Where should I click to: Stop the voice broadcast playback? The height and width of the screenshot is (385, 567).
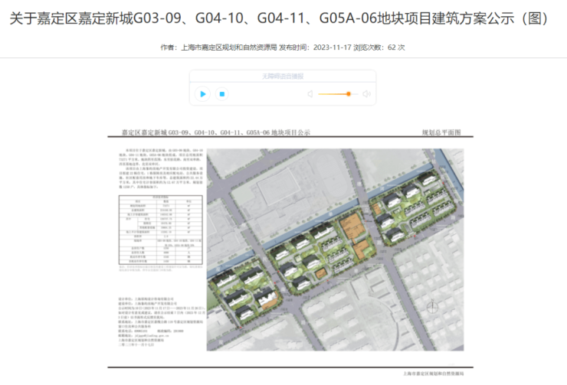click(221, 93)
